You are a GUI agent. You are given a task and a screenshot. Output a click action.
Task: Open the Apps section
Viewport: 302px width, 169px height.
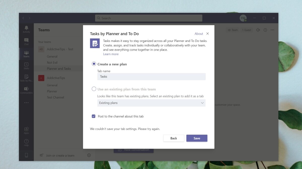[26, 130]
